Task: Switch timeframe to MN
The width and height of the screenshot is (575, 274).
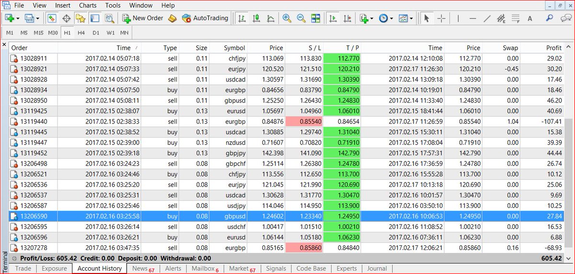Action: coord(124,33)
